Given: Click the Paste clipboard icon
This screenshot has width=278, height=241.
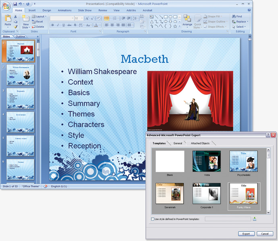Looking at the screenshot, I should coord(8,18).
